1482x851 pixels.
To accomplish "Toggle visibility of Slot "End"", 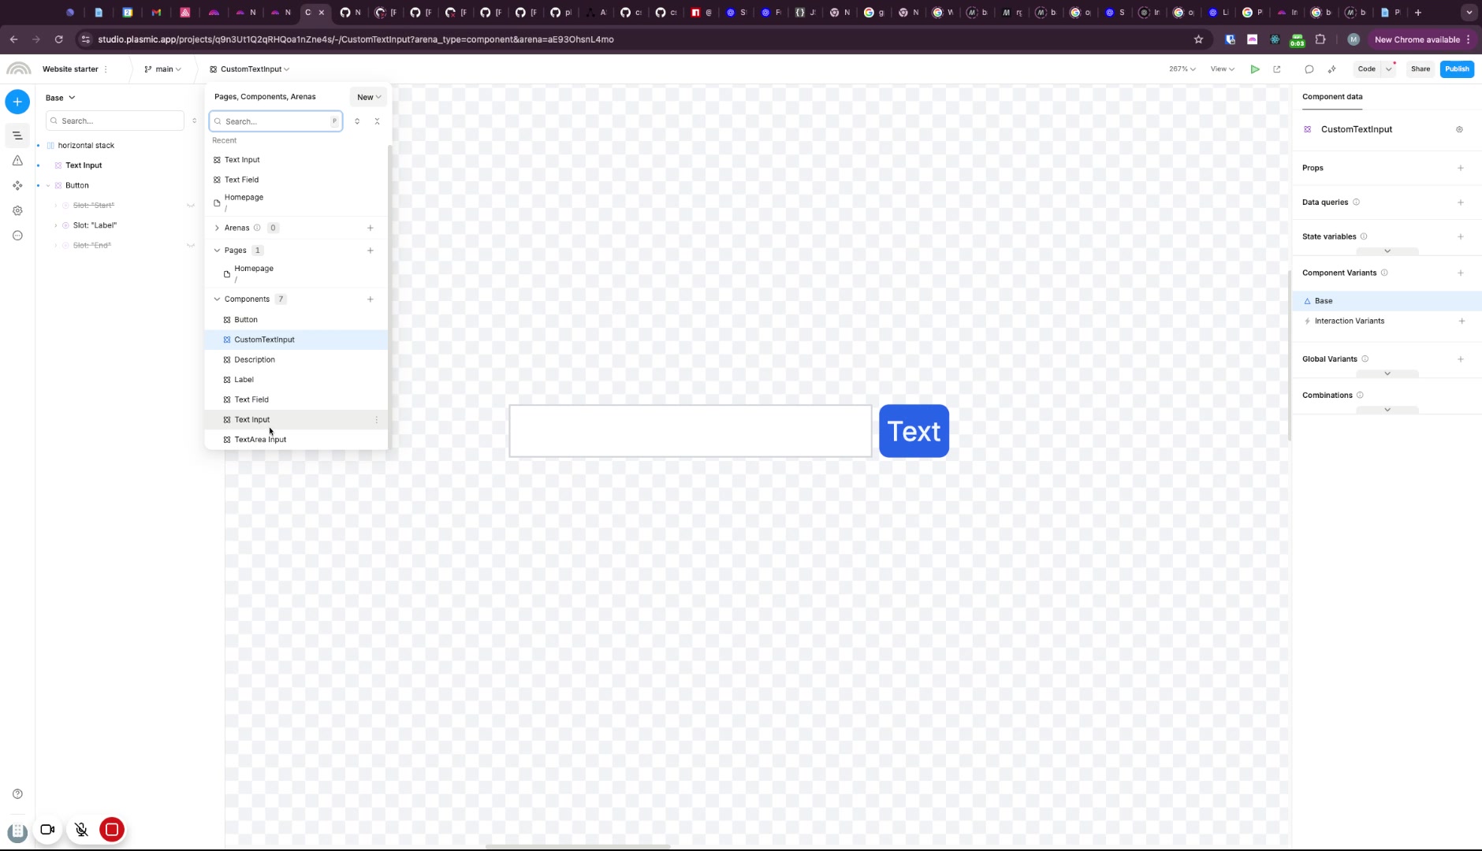I will click(x=190, y=246).
